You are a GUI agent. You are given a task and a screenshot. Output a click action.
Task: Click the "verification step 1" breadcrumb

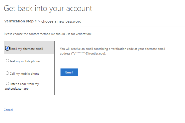(x=20, y=21)
